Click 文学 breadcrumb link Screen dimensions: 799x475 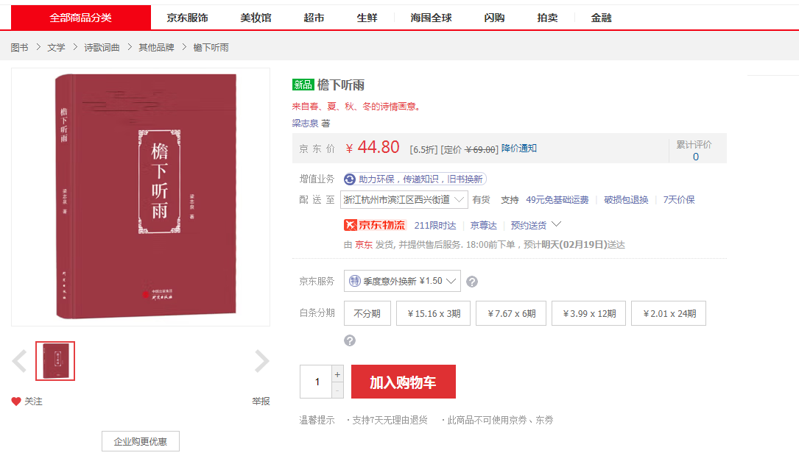pos(56,47)
